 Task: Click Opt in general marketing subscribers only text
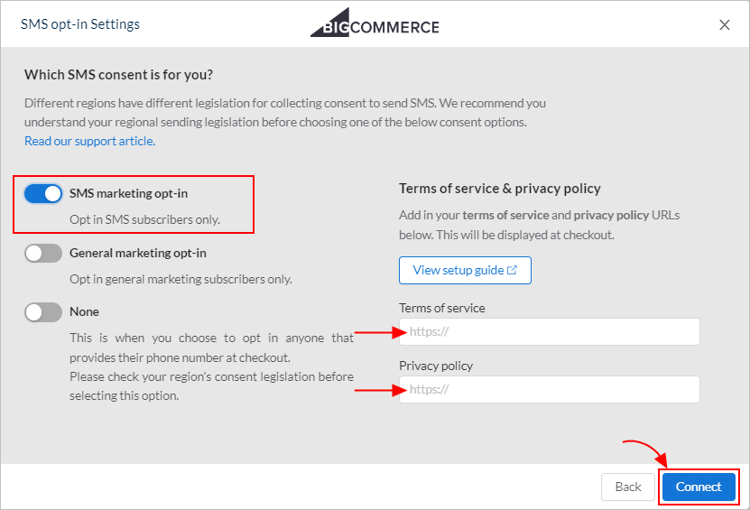(181, 279)
